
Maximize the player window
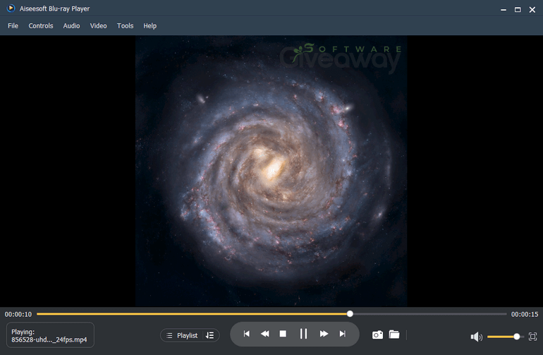[x=518, y=10]
